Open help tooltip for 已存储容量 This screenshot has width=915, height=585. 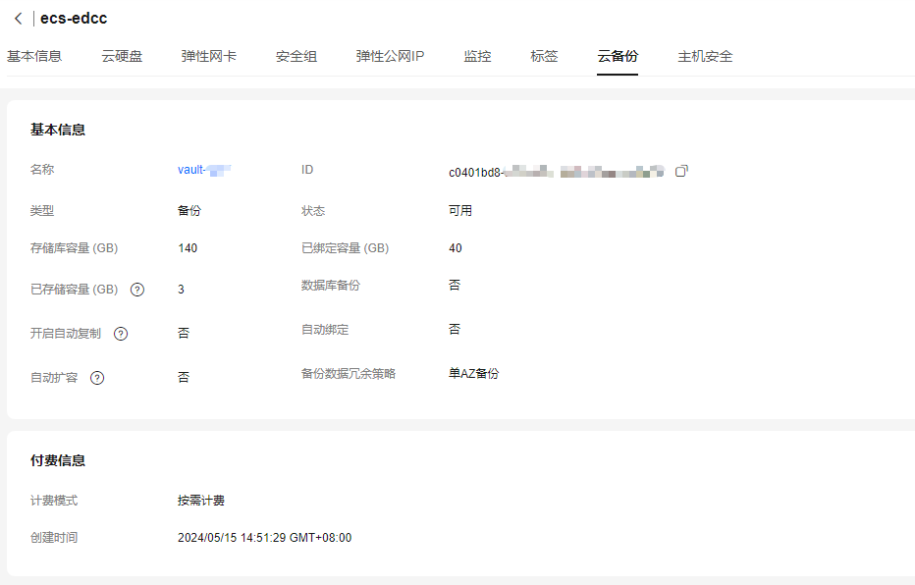[136, 289]
